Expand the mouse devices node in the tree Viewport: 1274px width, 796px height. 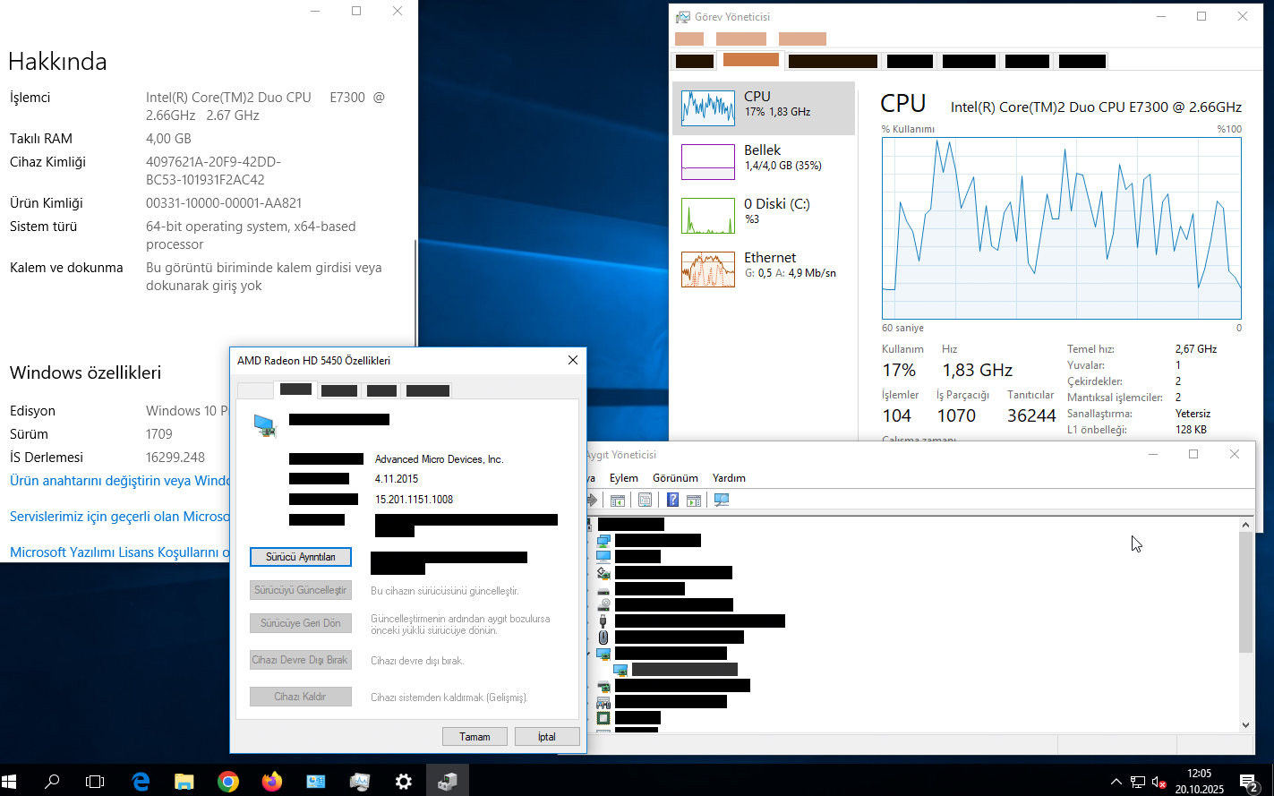589,637
